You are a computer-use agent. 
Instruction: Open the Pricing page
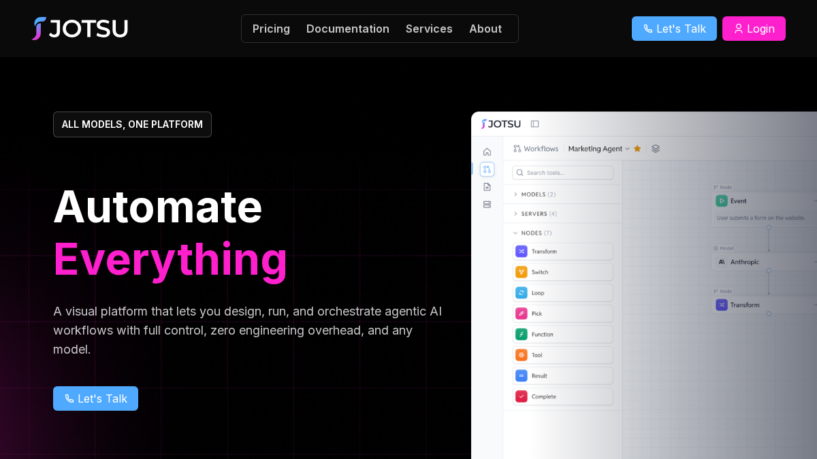point(271,29)
